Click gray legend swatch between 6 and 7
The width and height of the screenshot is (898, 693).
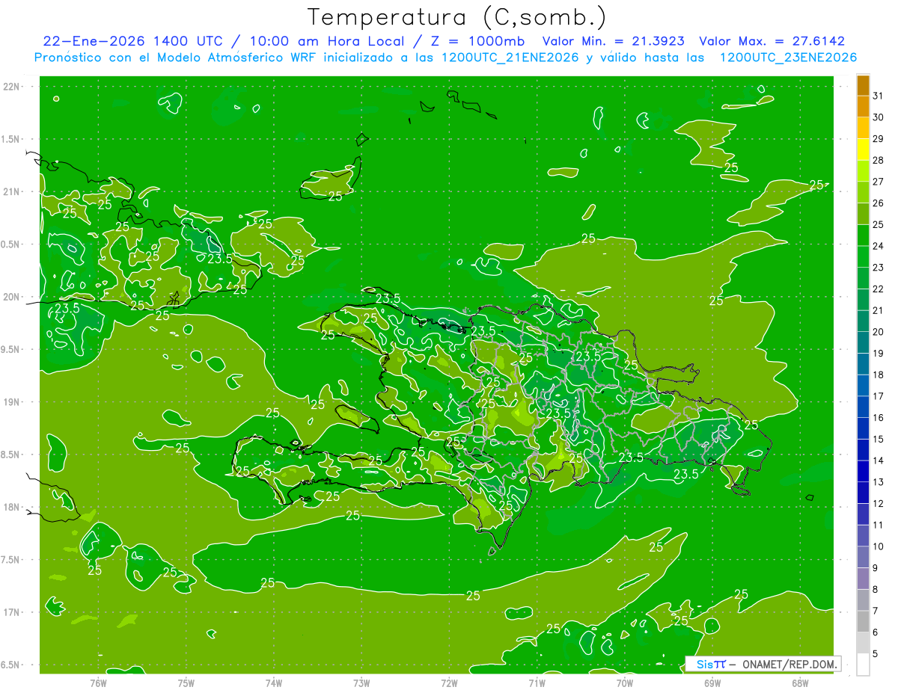coord(863,621)
